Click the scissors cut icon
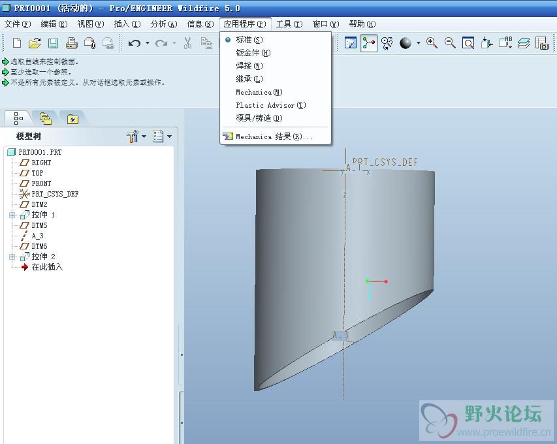557x444 pixels. pos(187,43)
